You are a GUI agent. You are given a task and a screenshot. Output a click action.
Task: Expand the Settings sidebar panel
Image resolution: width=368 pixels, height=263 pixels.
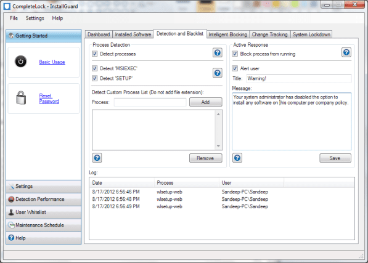[x=44, y=187]
